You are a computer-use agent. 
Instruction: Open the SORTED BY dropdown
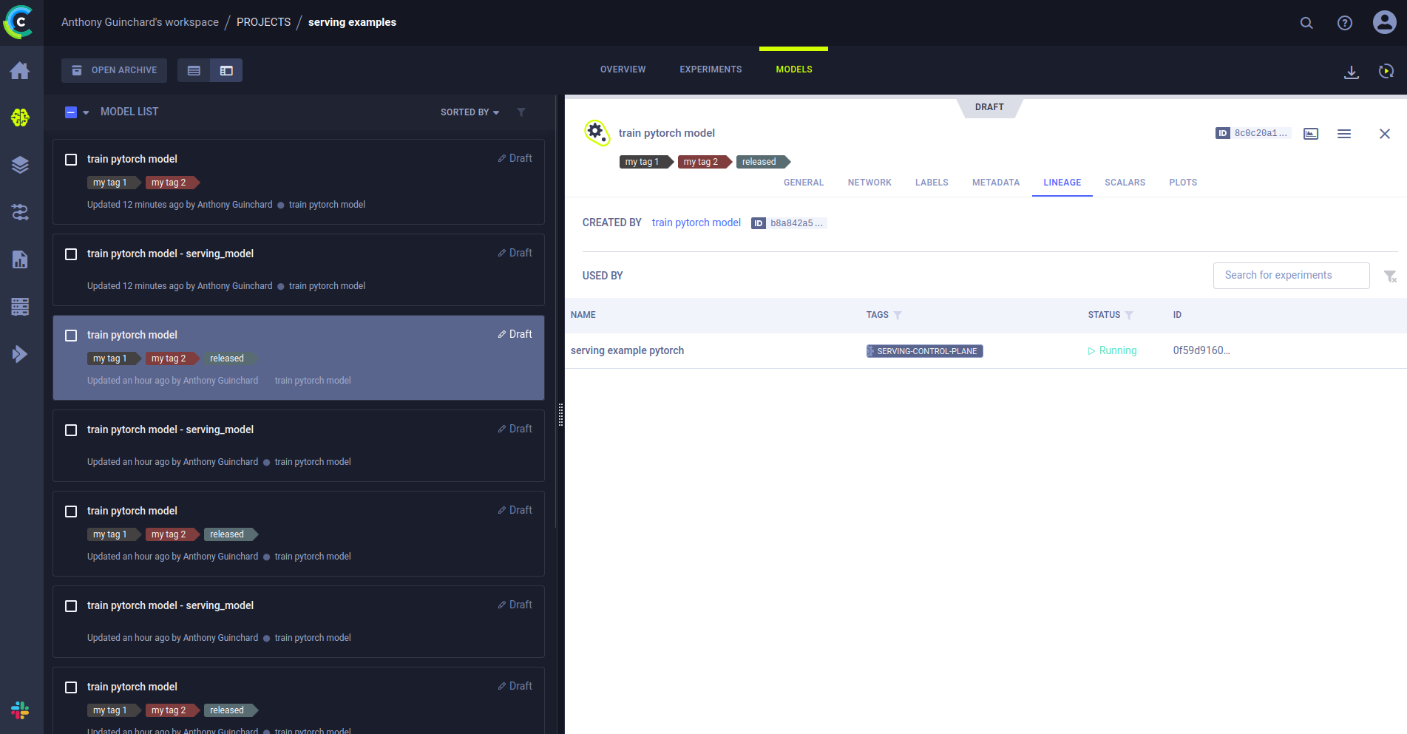coord(469,112)
